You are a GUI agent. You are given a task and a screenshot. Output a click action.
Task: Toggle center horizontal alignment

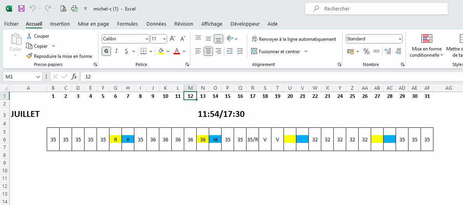coord(208,51)
